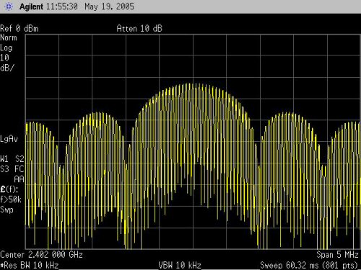Click the Sweep 60.32 ms (801 pts) readout
This screenshot has height=270, width=361.
tap(309, 266)
